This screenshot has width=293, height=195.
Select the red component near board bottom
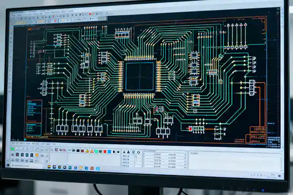click(x=190, y=129)
